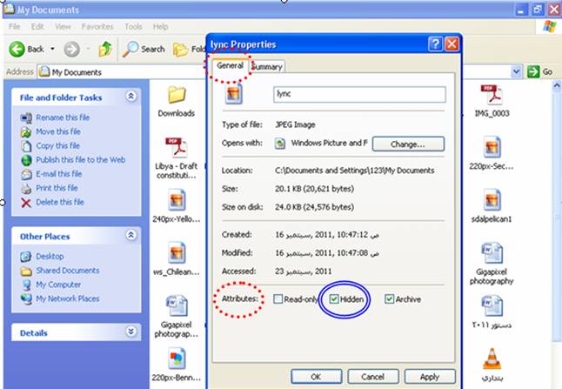The height and width of the screenshot is (389, 562).
Task: Expand the Details panel
Action: 130,332
